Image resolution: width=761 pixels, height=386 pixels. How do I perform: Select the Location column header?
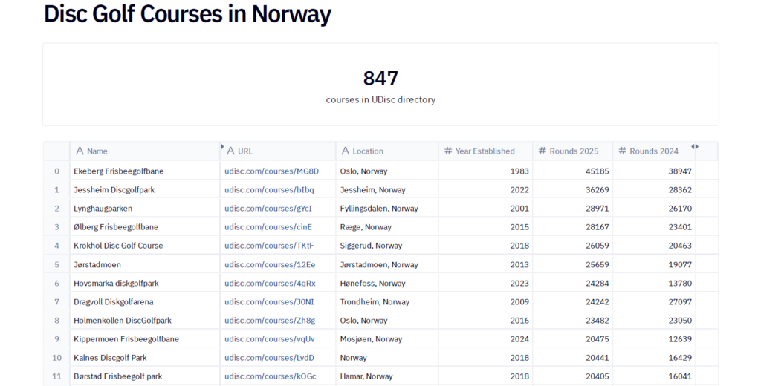[x=368, y=151]
